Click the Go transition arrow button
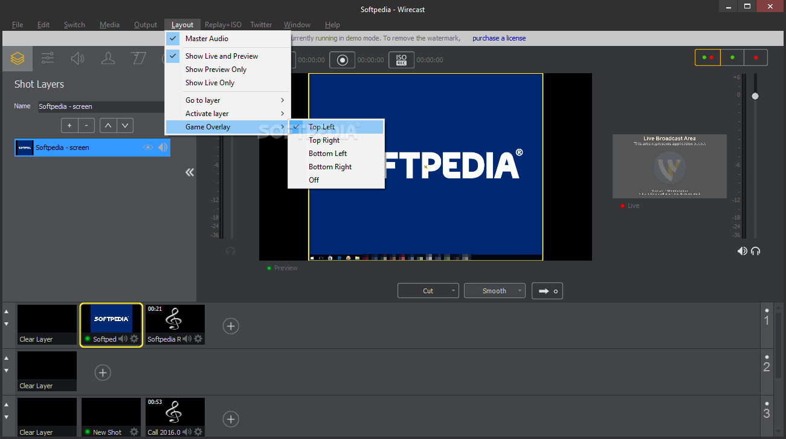 [x=548, y=291]
